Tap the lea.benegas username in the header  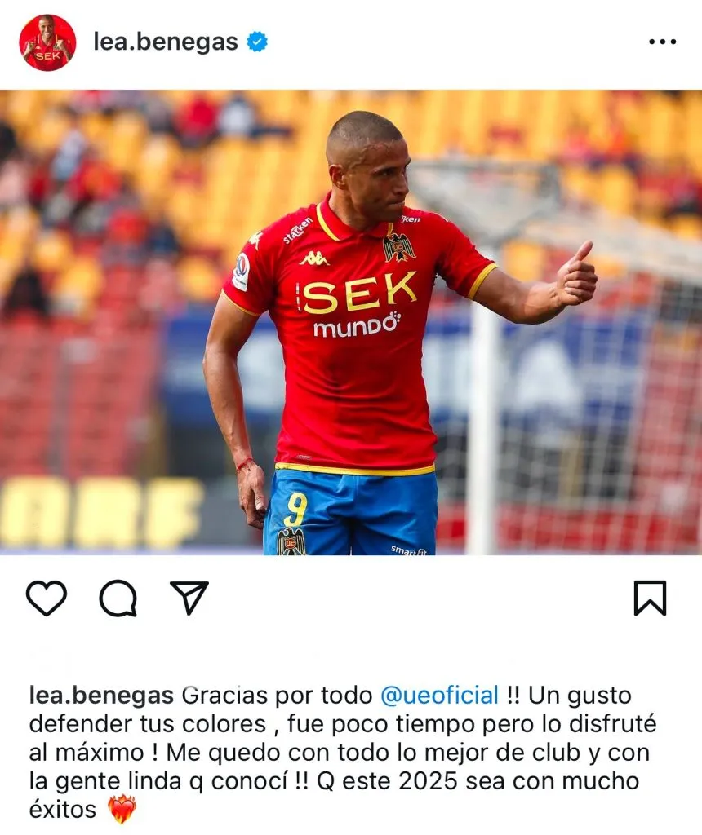(165, 42)
